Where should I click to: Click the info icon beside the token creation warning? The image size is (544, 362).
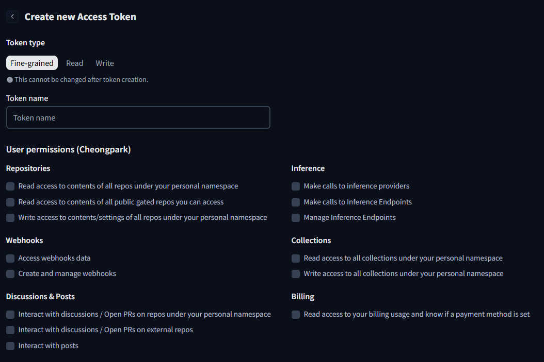(x=10, y=80)
